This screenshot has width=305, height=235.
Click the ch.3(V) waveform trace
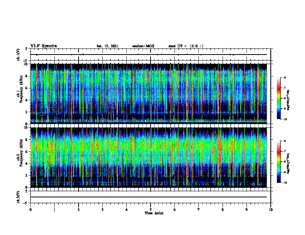click(x=149, y=197)
